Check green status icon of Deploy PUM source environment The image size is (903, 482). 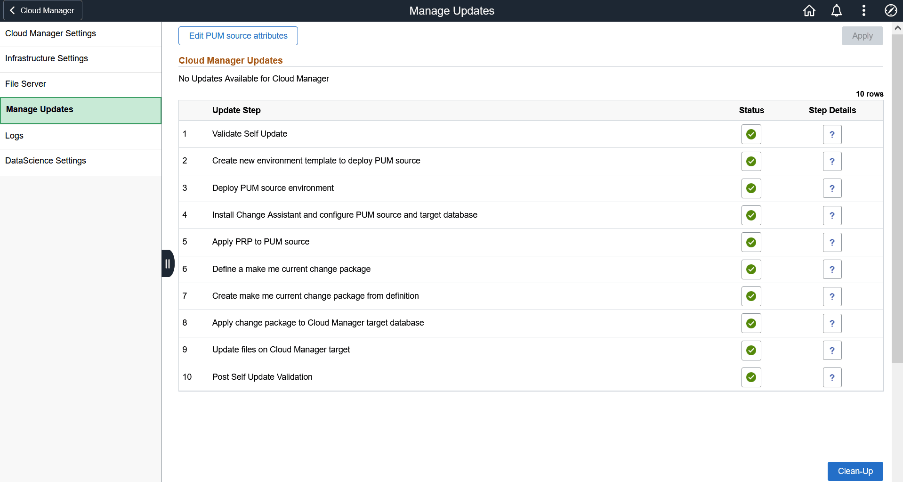pos(750,188)
